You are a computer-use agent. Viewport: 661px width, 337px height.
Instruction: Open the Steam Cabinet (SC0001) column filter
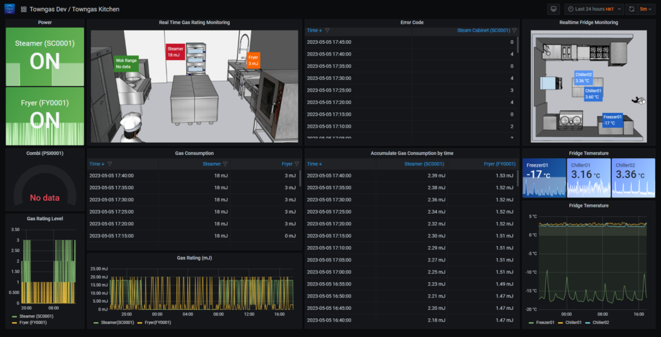(514, 30)
